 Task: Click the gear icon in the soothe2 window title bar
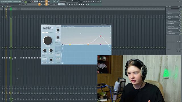tap(43, 24)
